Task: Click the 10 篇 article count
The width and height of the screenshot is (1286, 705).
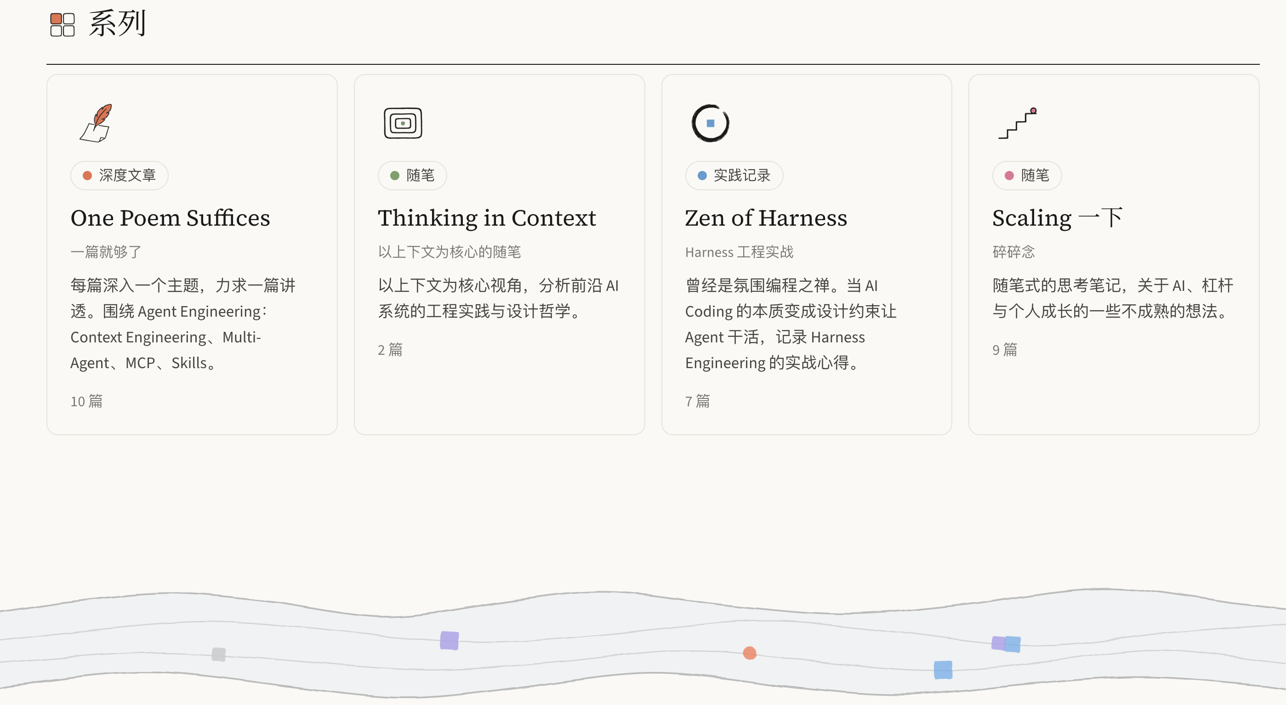Action: (86, 401)
